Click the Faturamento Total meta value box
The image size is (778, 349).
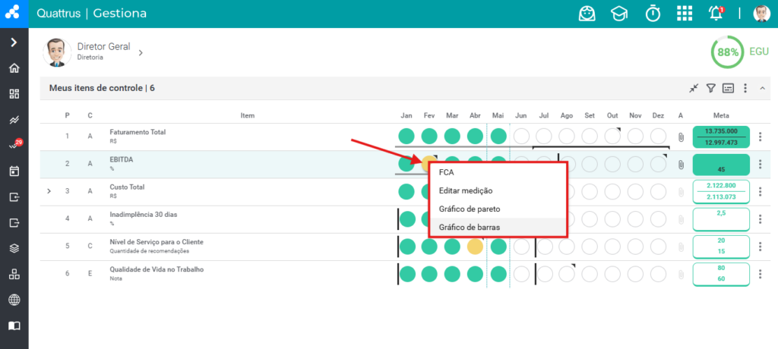point(721,137)
